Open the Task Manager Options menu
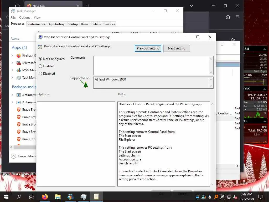Image resolution: width=269 pixels, height=202 pixels. [25, 18]
